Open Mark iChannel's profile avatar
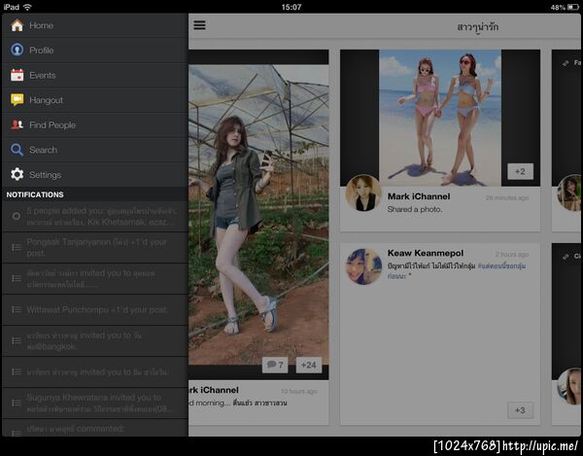Viewport: 583px width, 456px height. pos(363,193)
